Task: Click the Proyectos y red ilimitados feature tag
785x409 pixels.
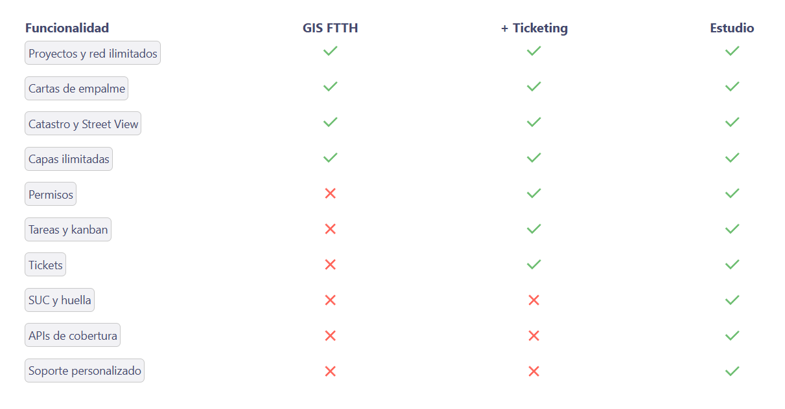Action: tap(93, 53)
